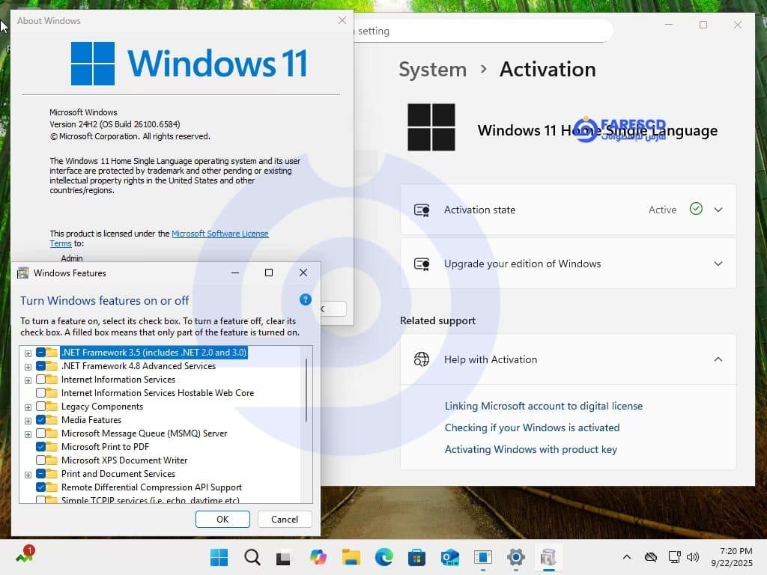The width and height of the screenshot is (767, 575).
Task: Click the taskbar Search magnifier icon
Action: pyautogui.click(x=252, y=557)
